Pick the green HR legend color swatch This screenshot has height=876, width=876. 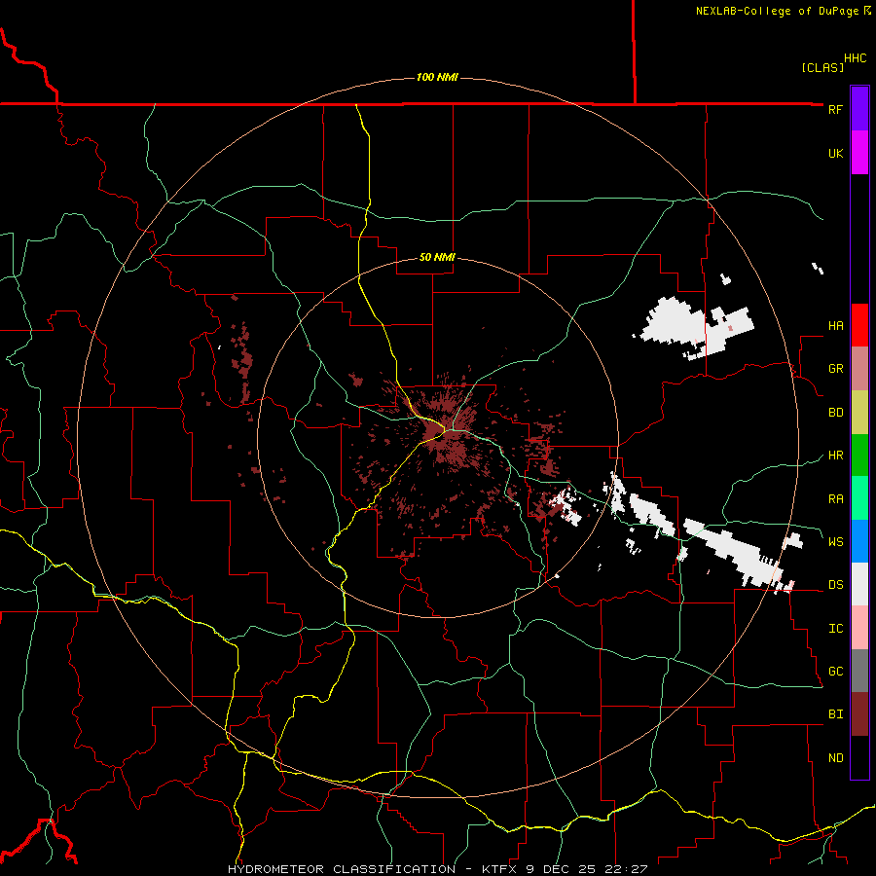pyautogui.click(x=859, y=456)
